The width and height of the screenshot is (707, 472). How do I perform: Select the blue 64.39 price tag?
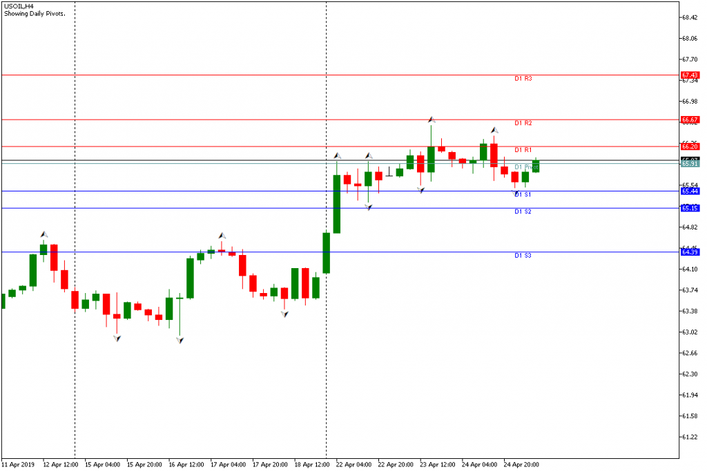(x=690, y=252)
